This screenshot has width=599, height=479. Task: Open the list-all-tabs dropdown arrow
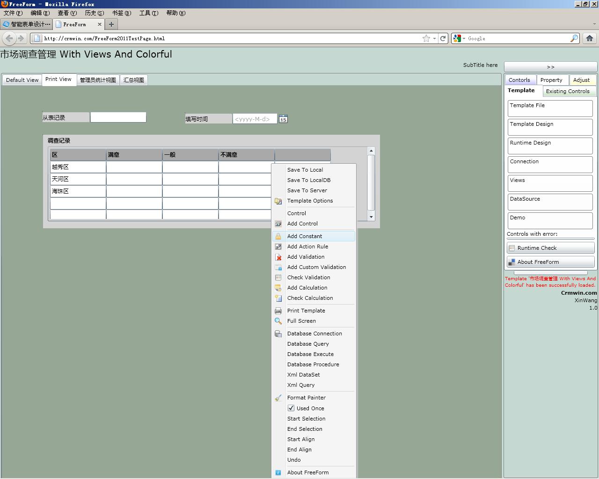[x=594, y=24]
